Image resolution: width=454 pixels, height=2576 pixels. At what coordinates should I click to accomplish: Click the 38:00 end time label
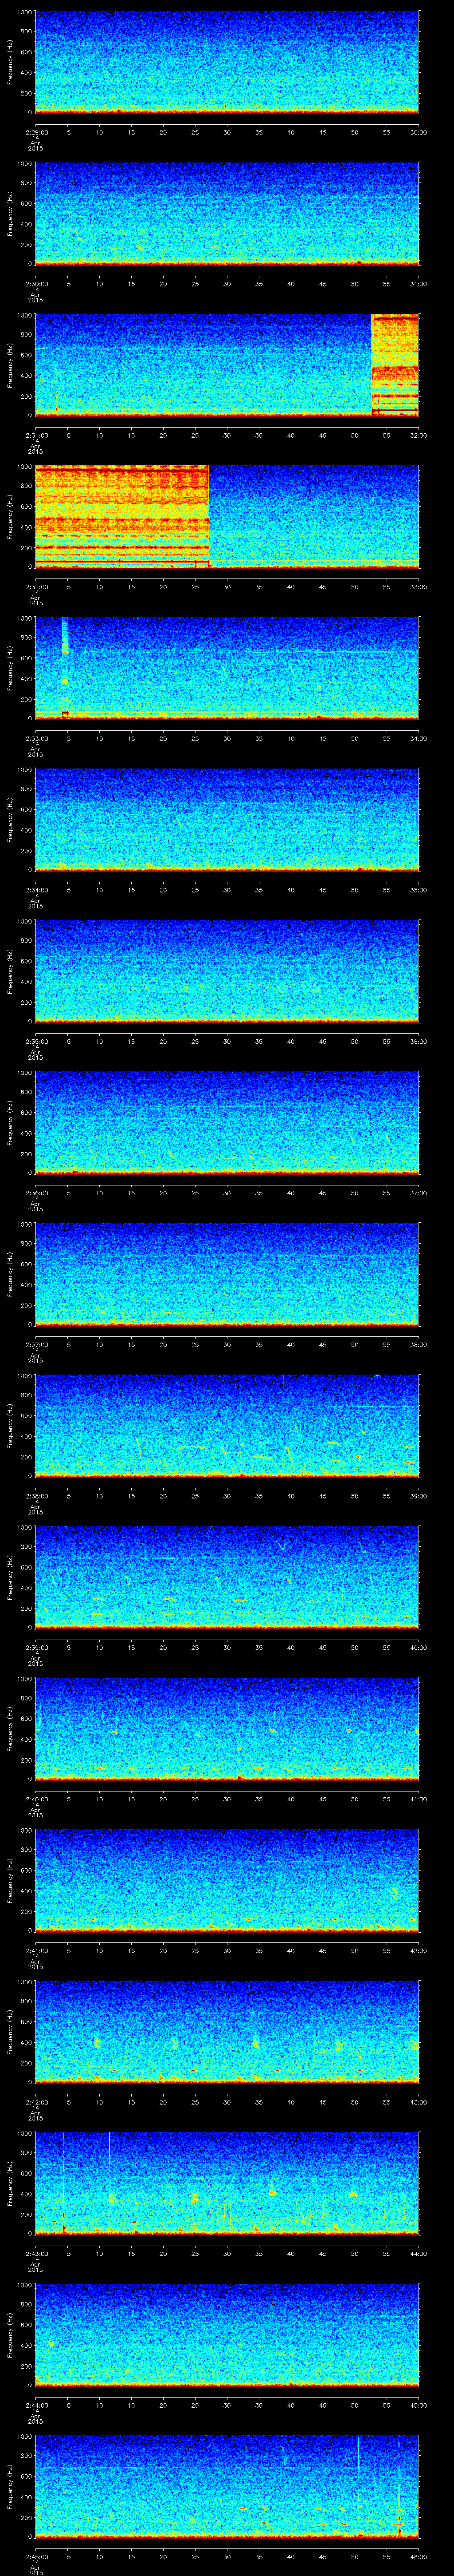point(418,1344)
